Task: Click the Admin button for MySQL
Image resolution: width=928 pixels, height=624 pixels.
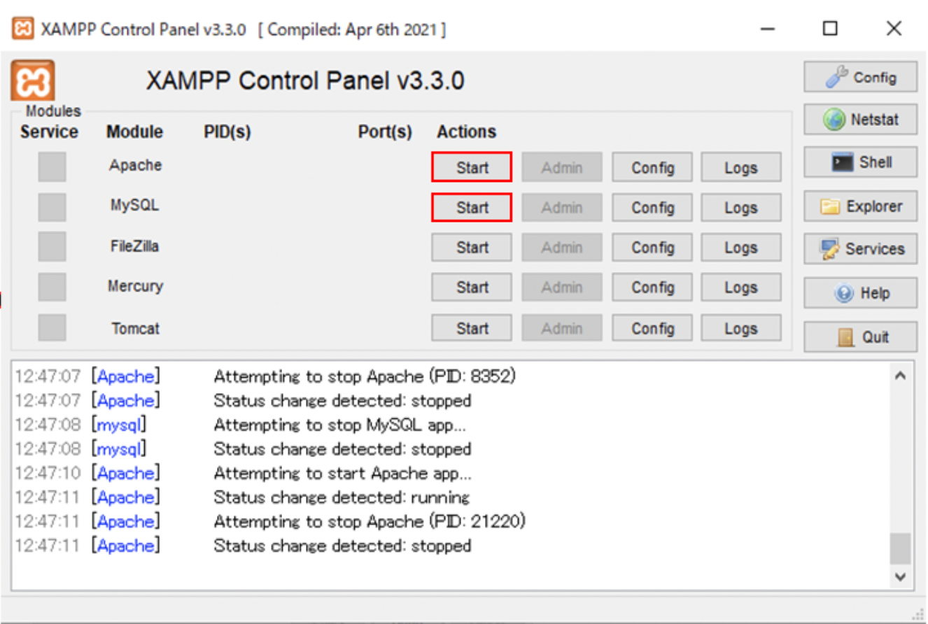Action: point(562,207)
